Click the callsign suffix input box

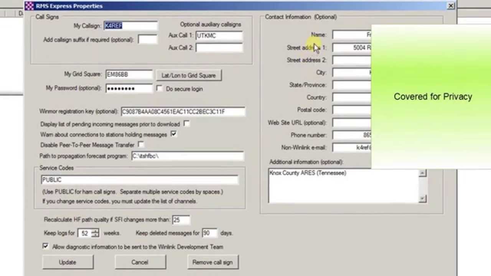(148, 39)
